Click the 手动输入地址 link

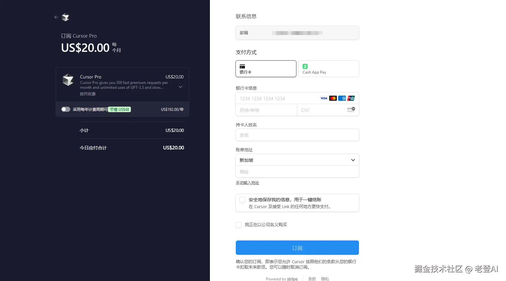[x=247, y=183]
